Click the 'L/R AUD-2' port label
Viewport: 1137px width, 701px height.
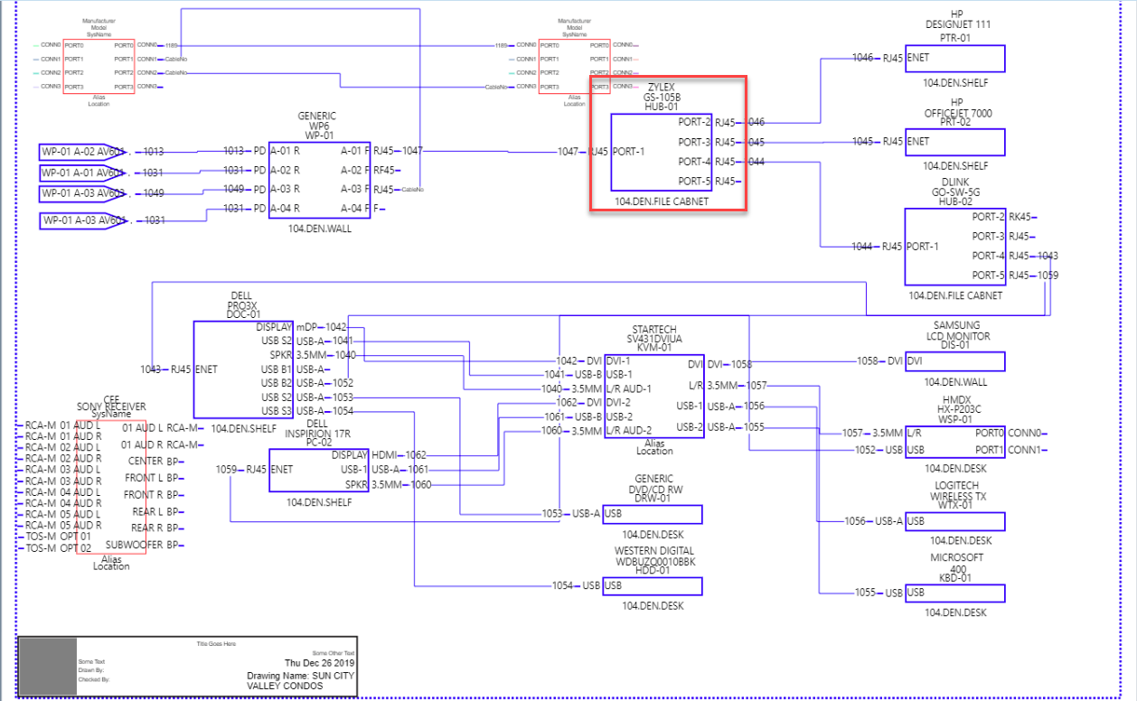point(629,431)
